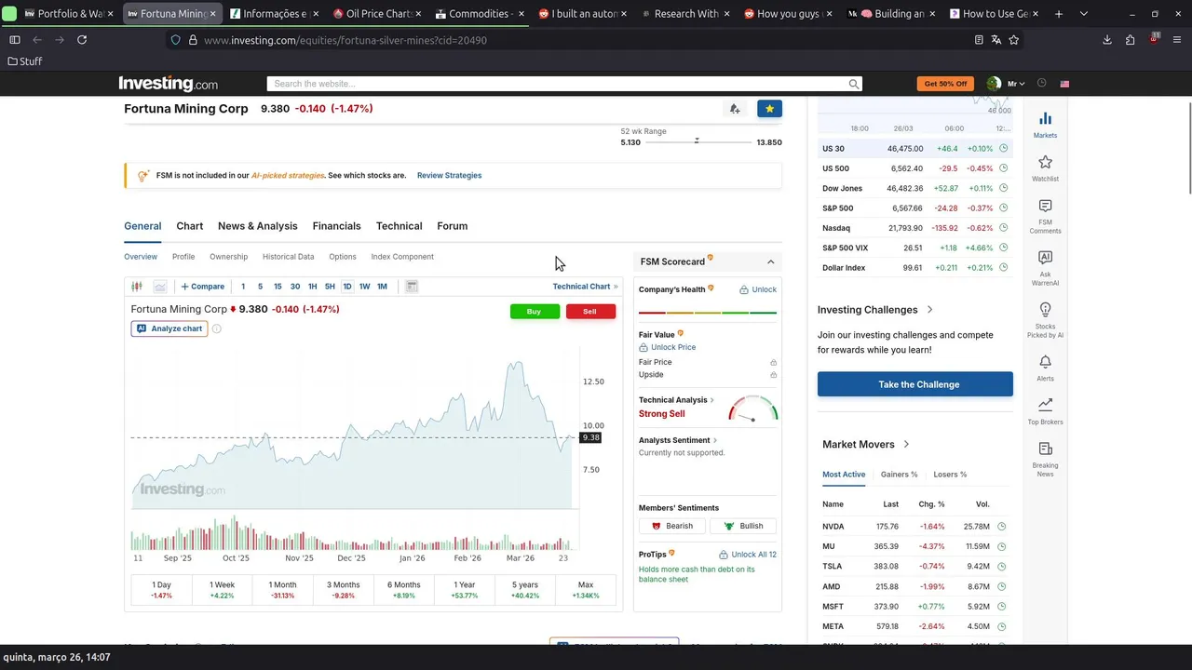Open the browser hamburger menu
1192x670 pixels.
pos(1178,40)
